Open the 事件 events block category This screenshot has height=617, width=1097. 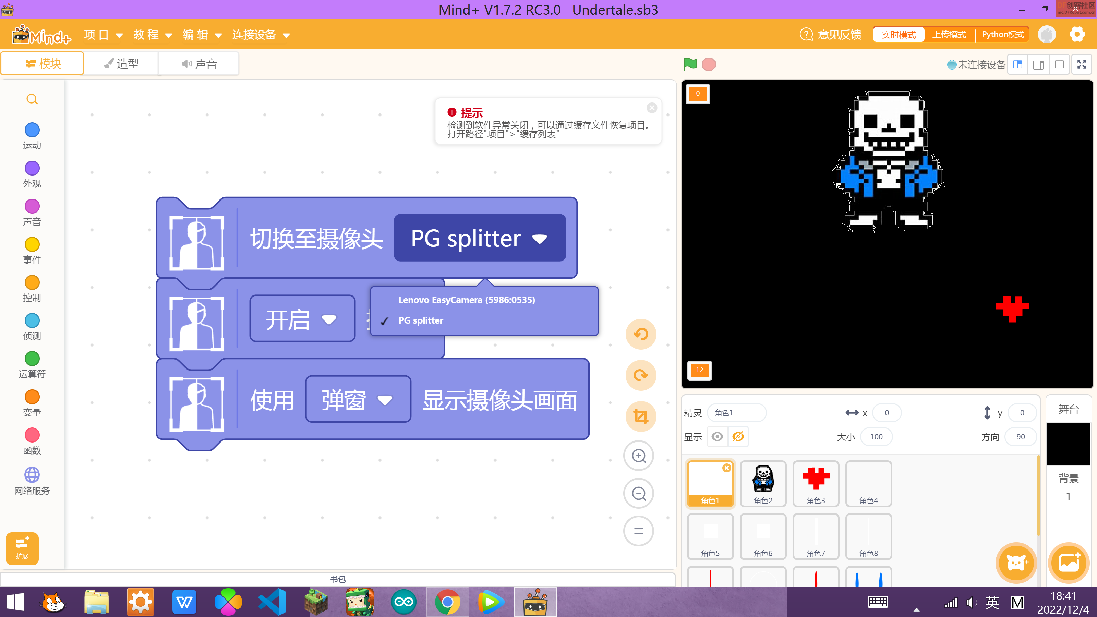[x=32, y=251]
